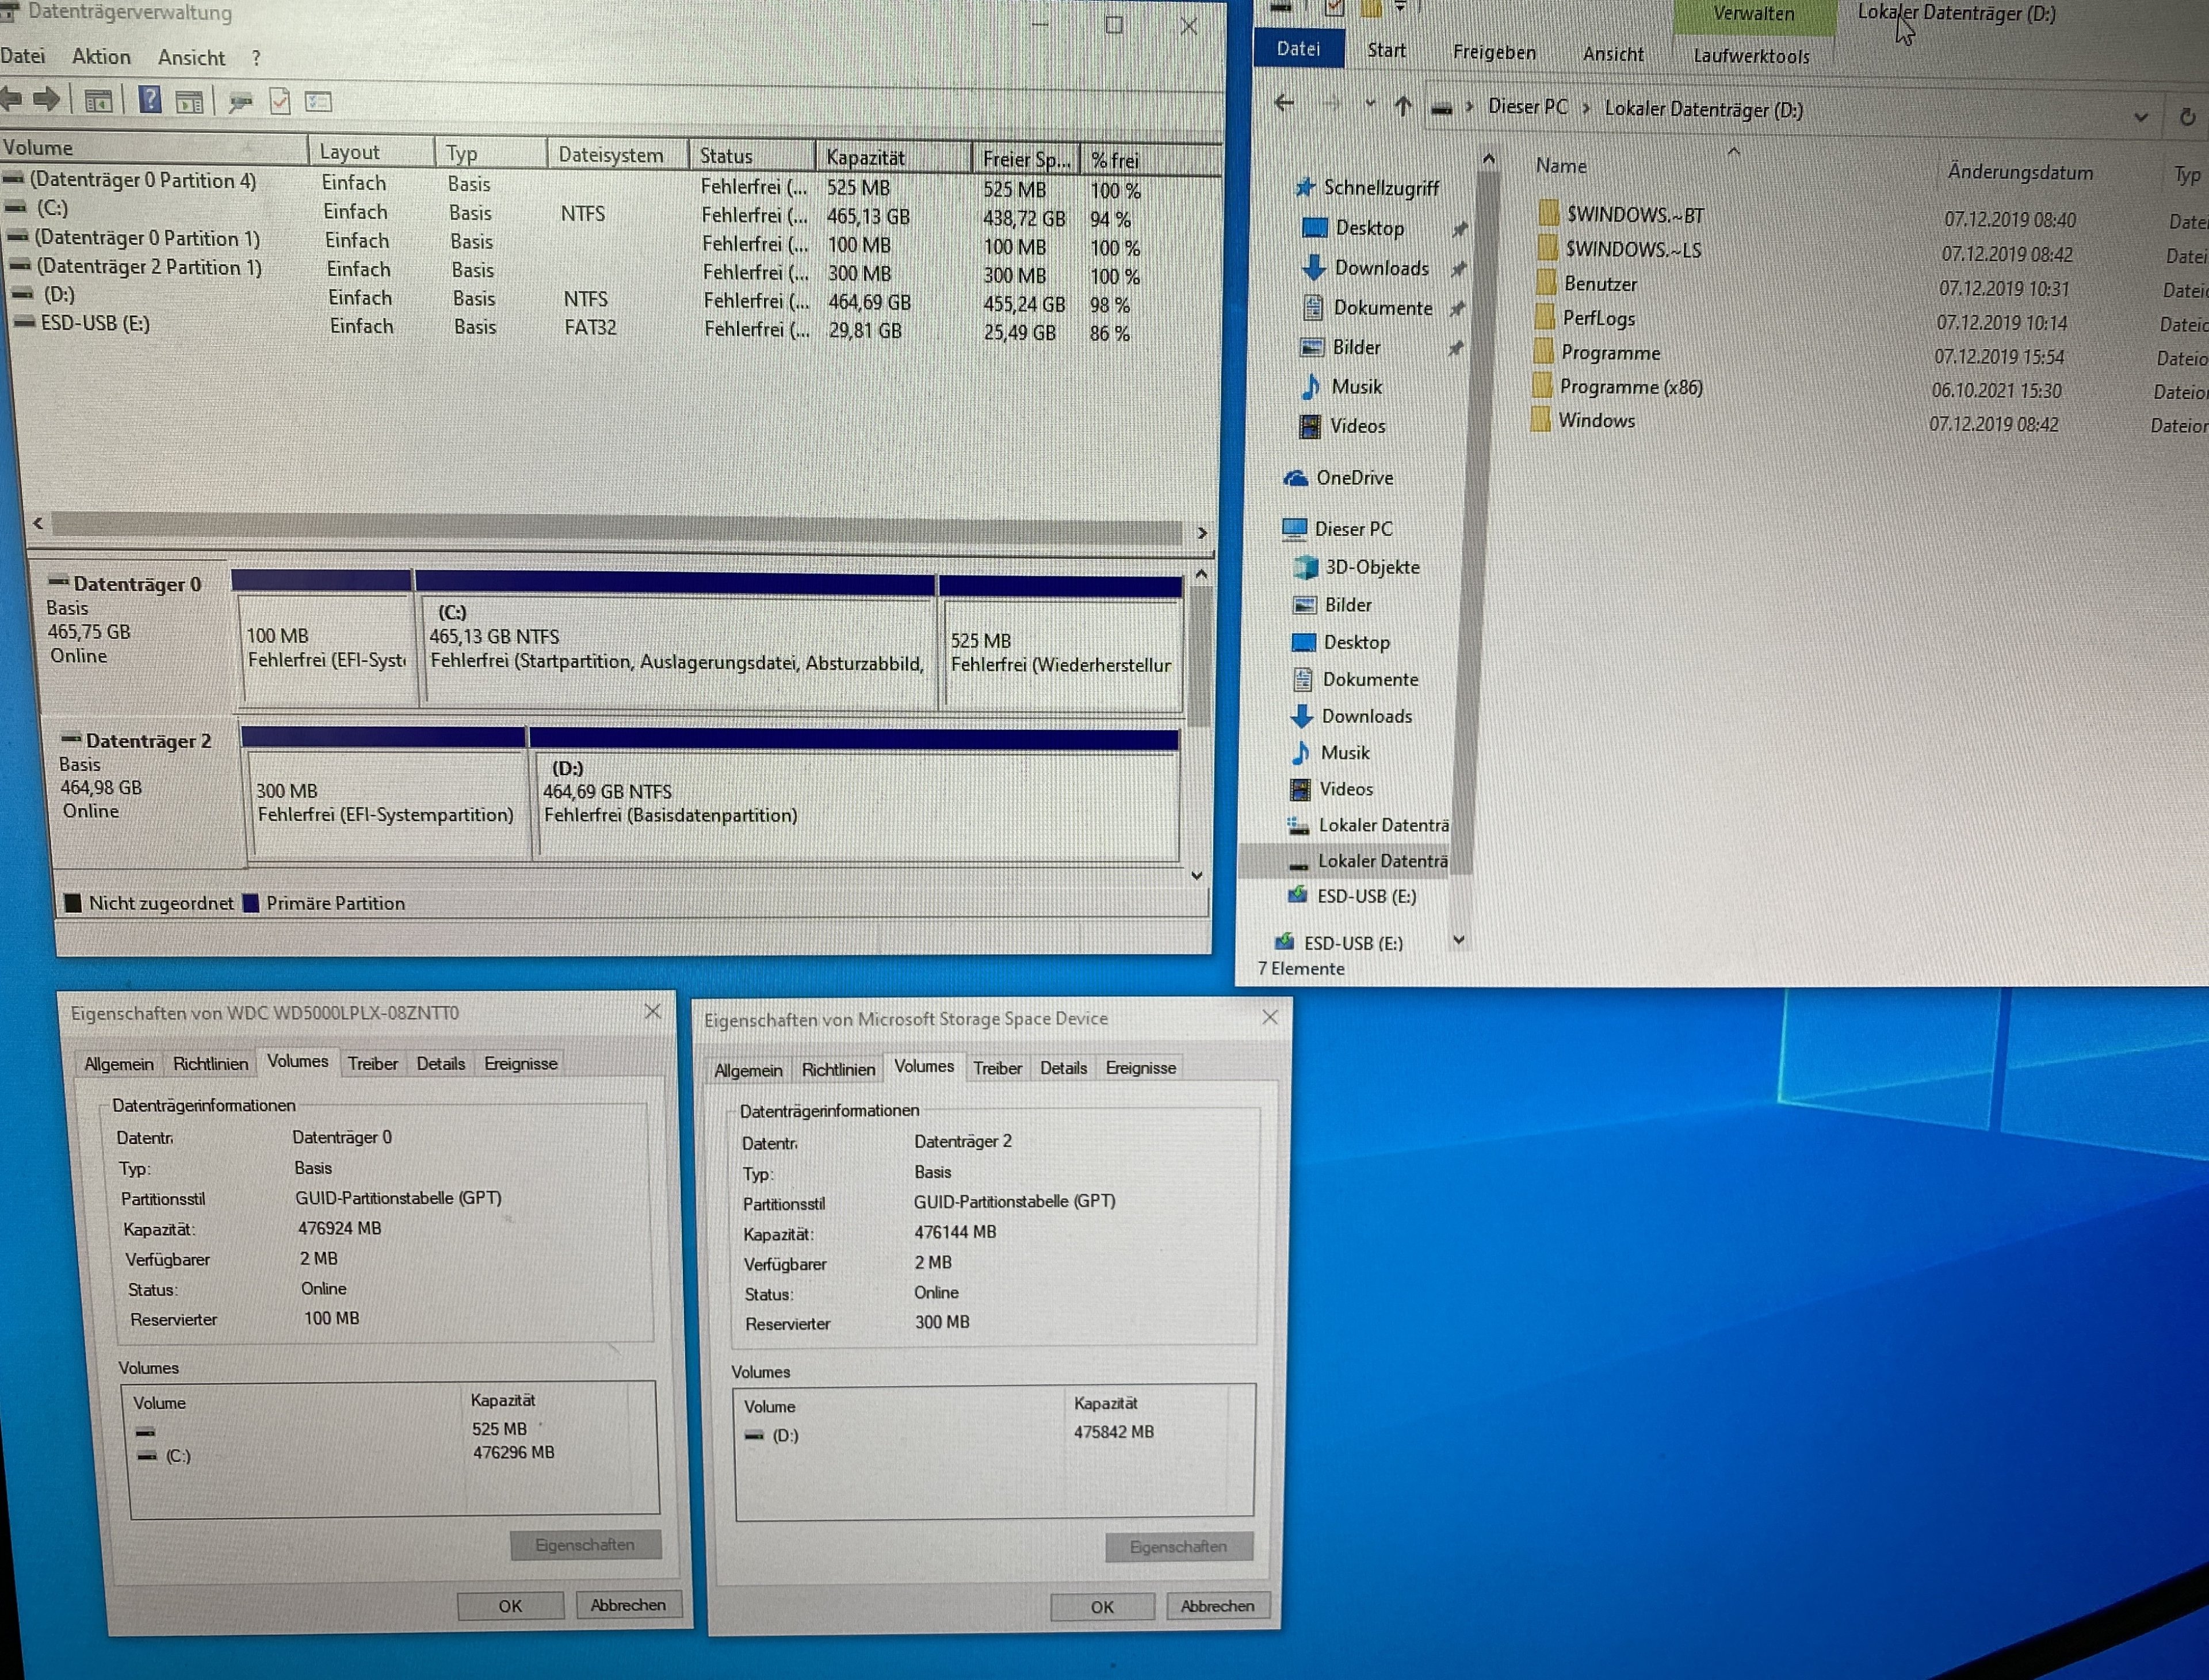Click the volume list horizontal scrollbar

pos(616,526)
